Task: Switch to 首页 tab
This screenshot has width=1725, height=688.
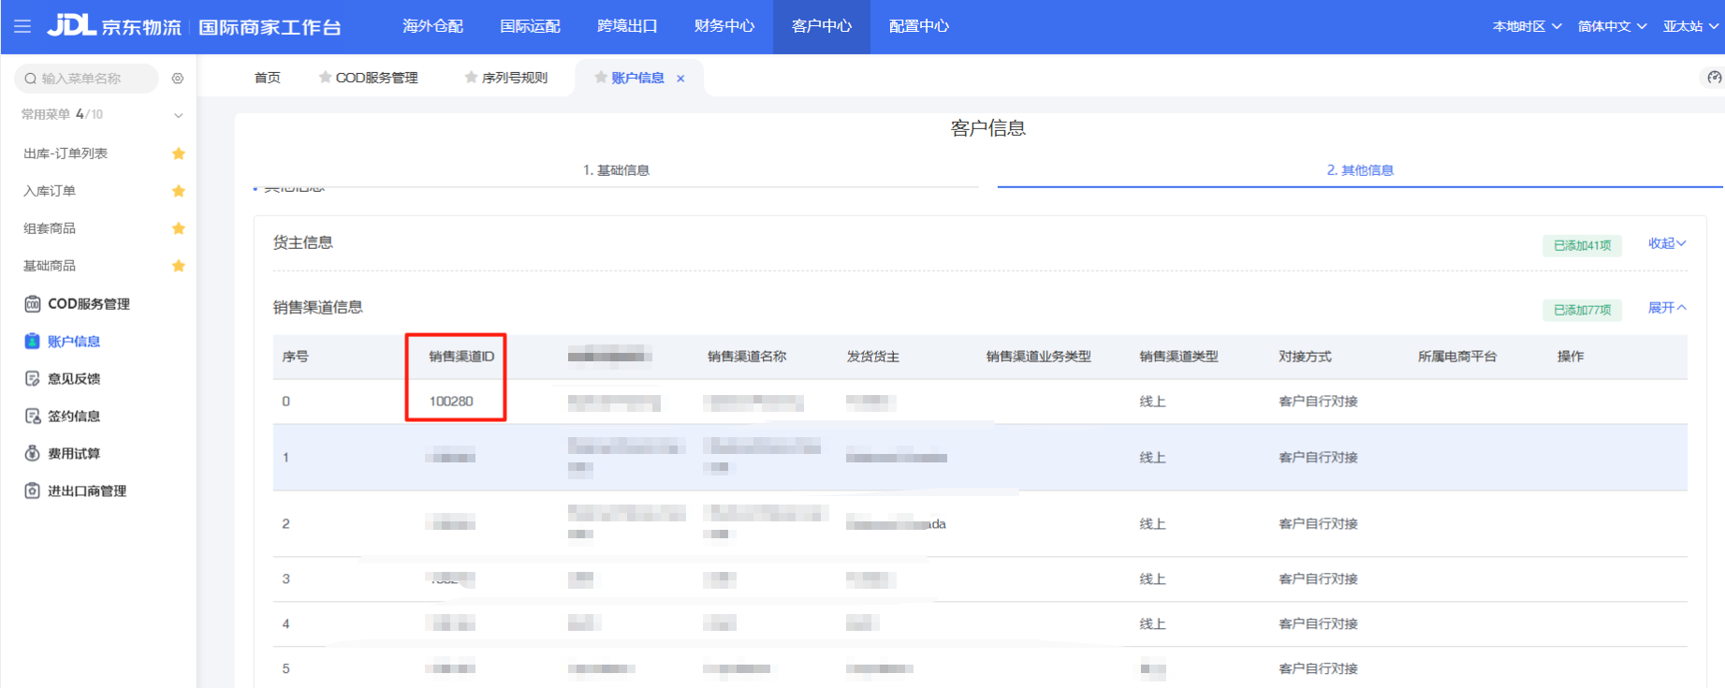Action: coord(267,78)
